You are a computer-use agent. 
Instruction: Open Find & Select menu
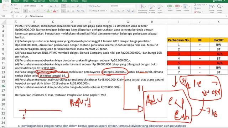coord(220,9)
